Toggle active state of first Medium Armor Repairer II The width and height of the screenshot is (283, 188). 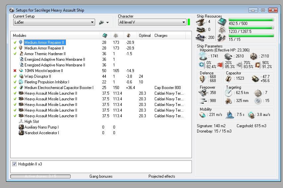click(x=15, y=42)
